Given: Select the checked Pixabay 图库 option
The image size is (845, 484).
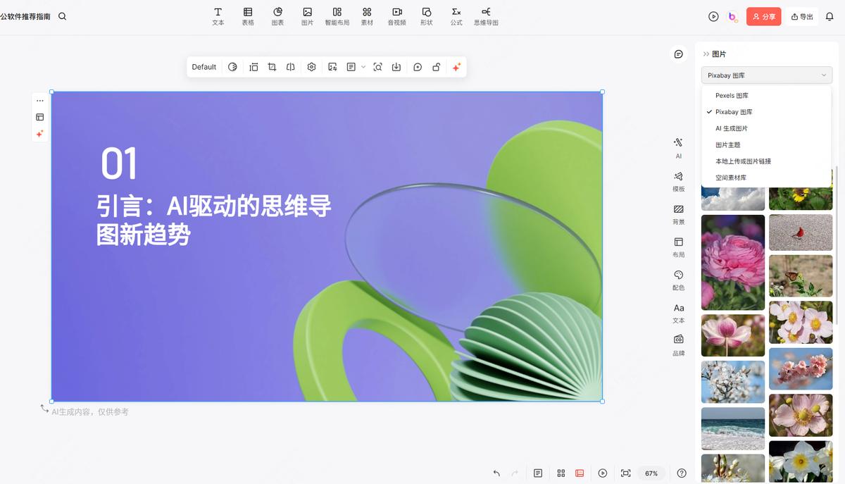Looking at the screenshot, I should [766, 112].
